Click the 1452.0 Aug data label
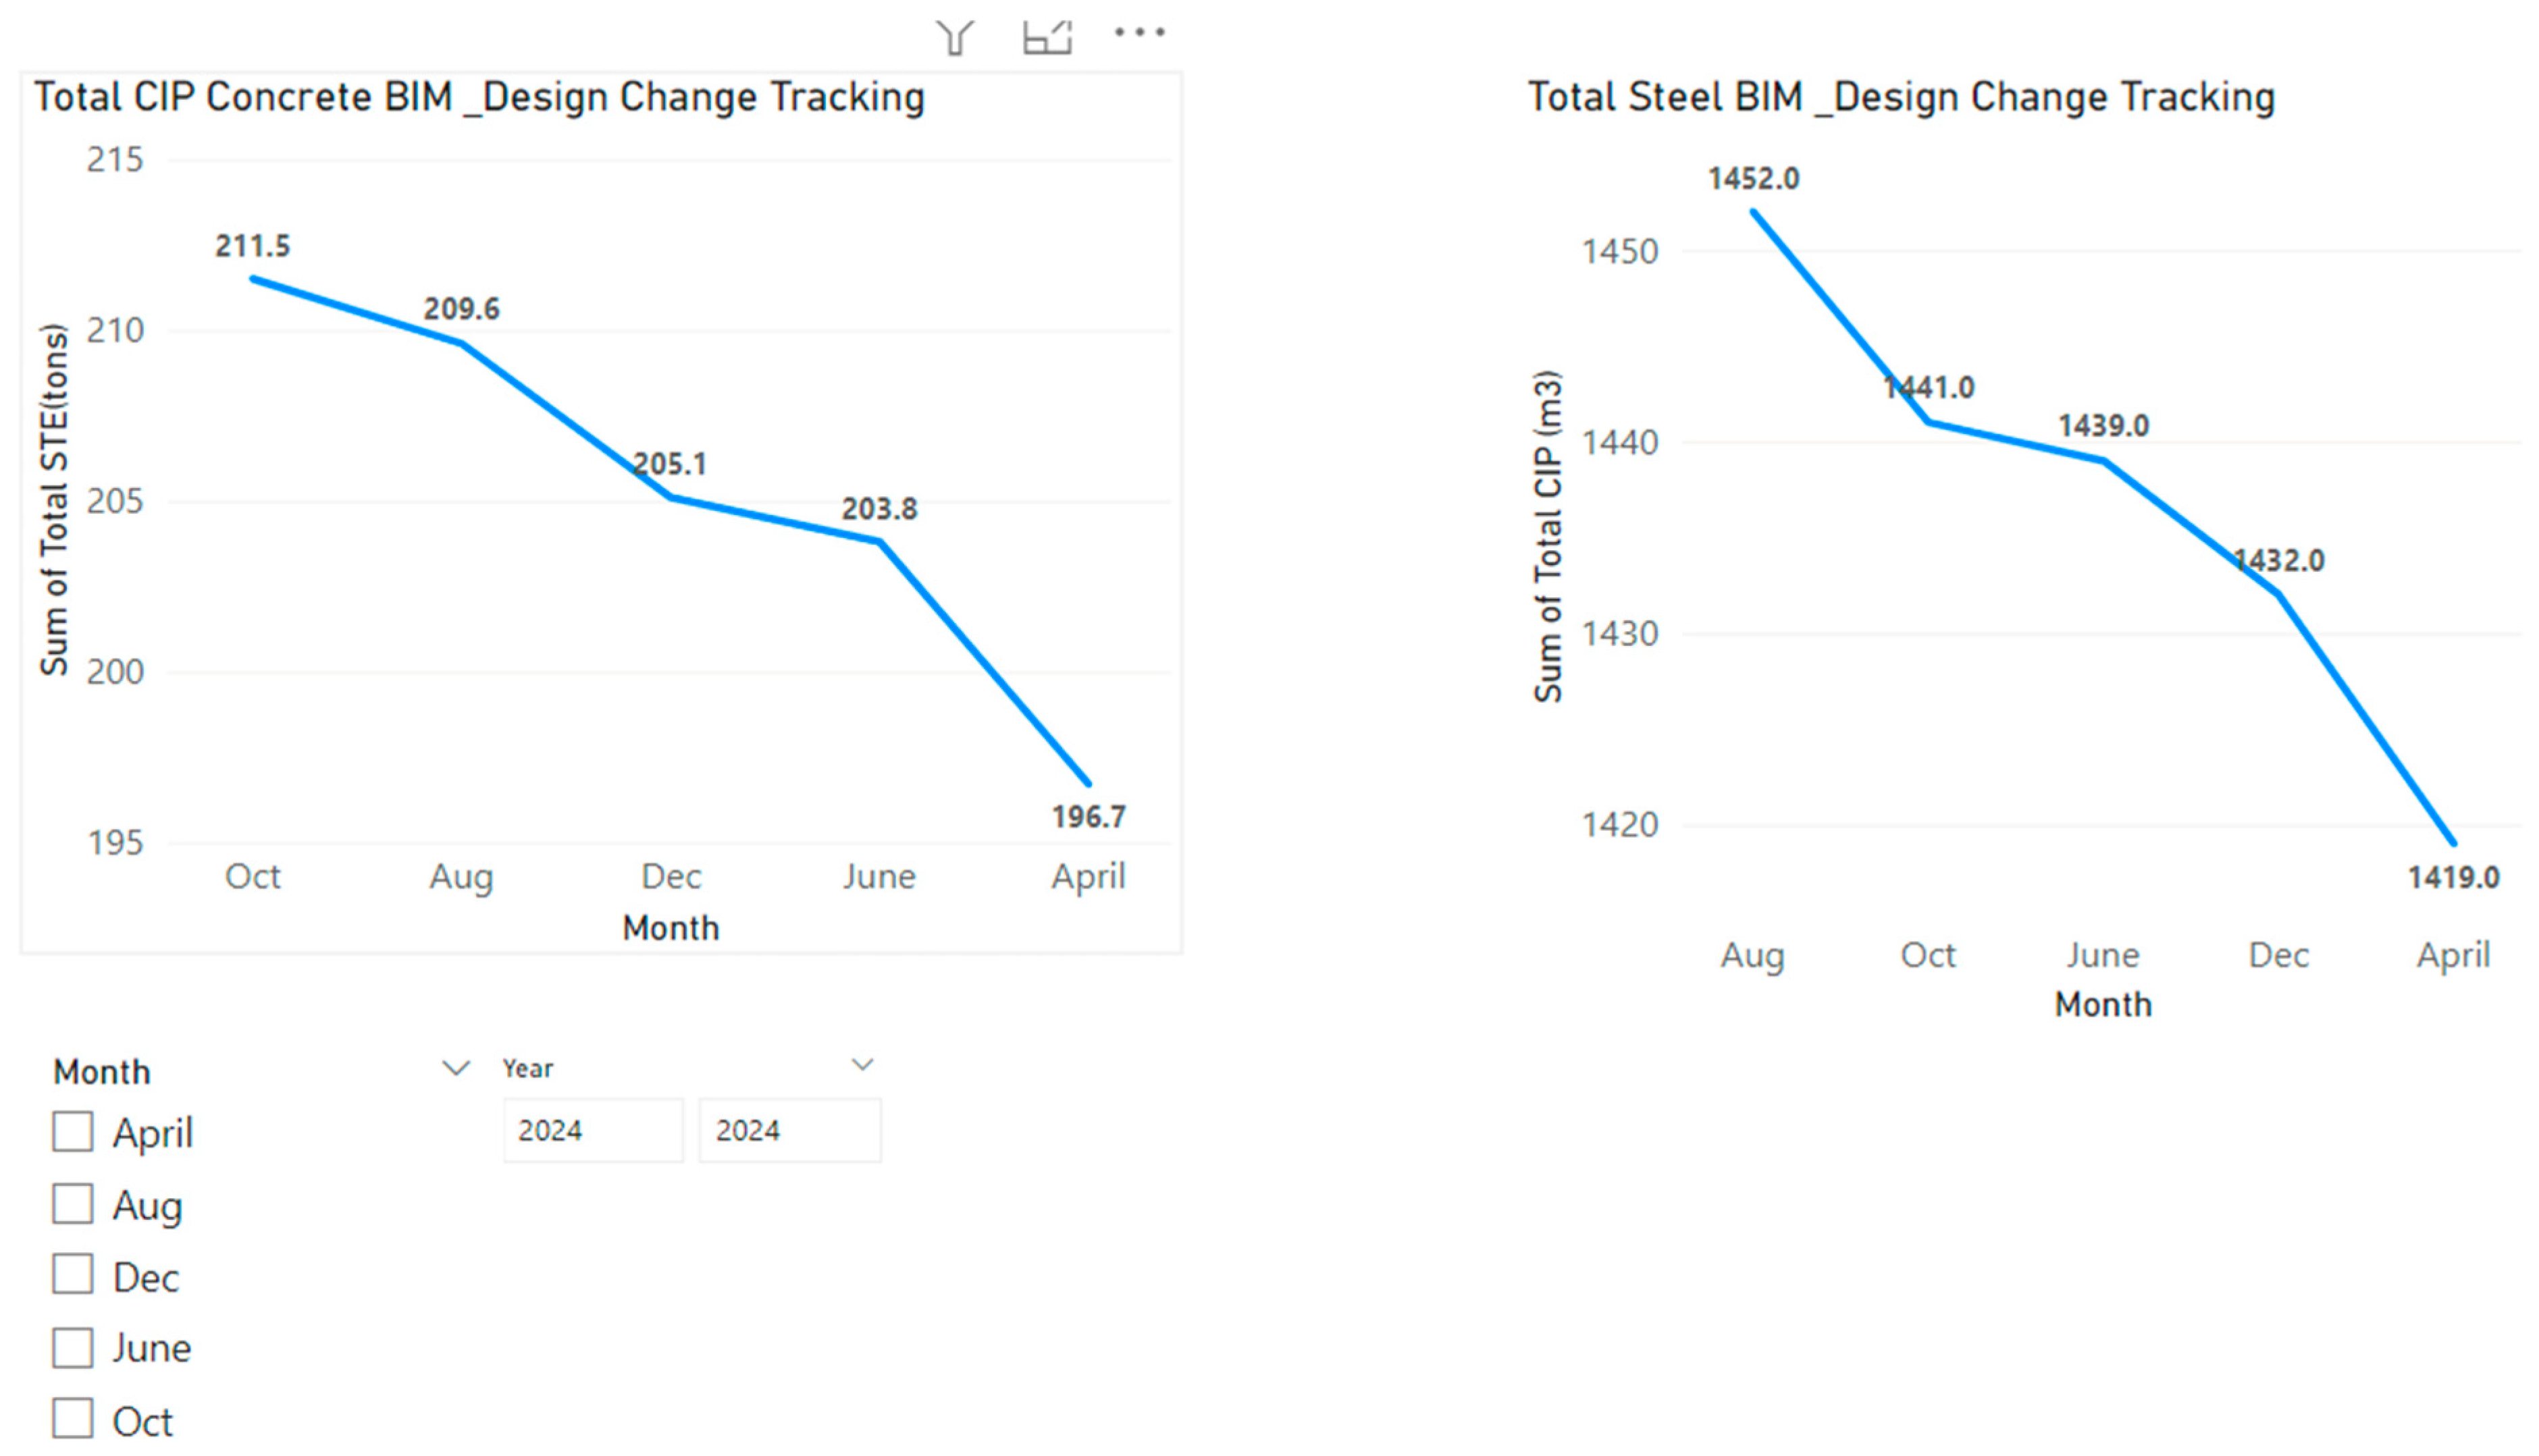Image resolution: width=2539 pixels, height=1456 pixels. pyautogui.click(x=1753, y=179)
